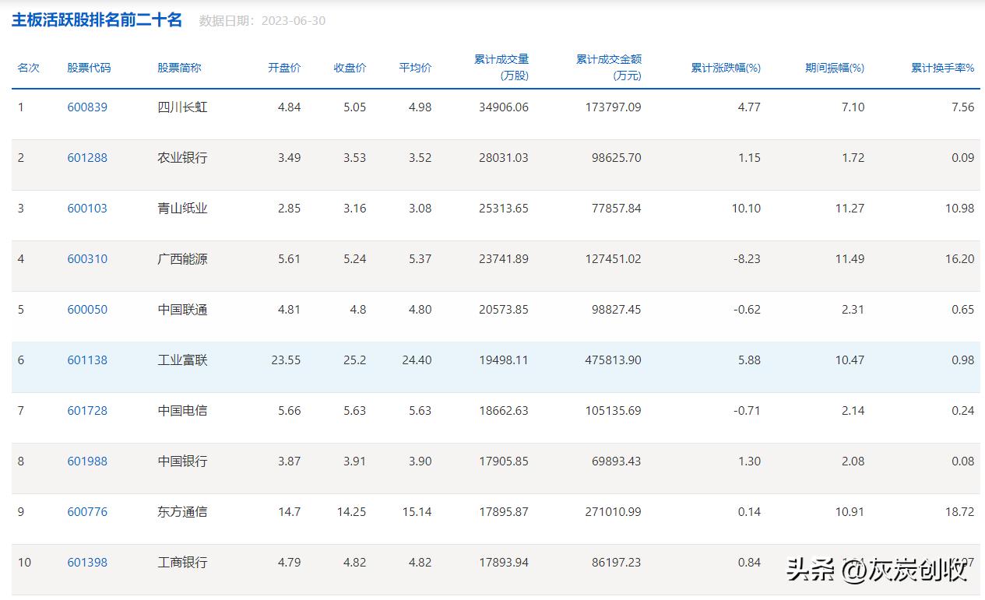Image resolution: width=985 pixels, height=600 pixels.
Task: Click turnover amount 271010.99
Action: click(613, 512)
